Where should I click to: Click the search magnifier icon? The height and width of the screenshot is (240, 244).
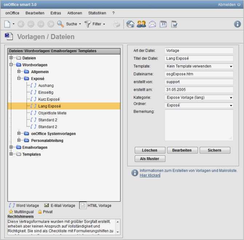coord(60,24)
